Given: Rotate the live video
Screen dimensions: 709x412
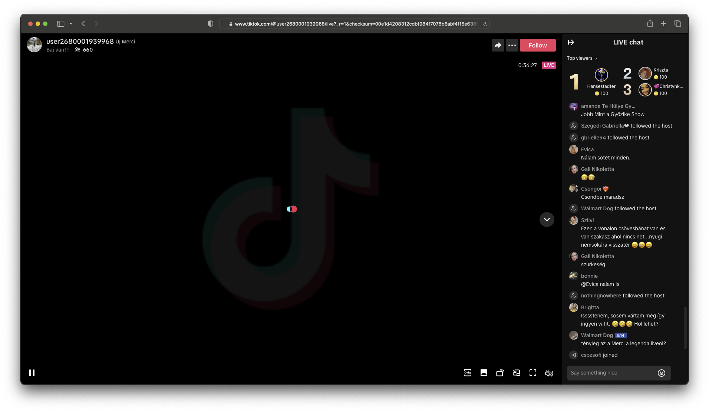Looking at the screenshot, I should [x=500, y=373].
